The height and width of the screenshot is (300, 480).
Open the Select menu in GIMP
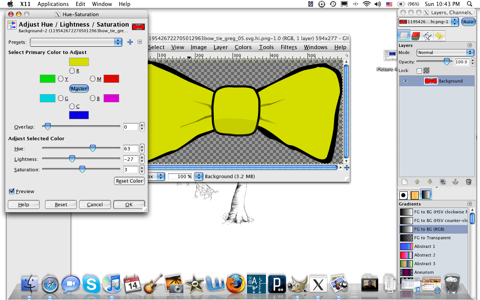click(x=156, y=47)
